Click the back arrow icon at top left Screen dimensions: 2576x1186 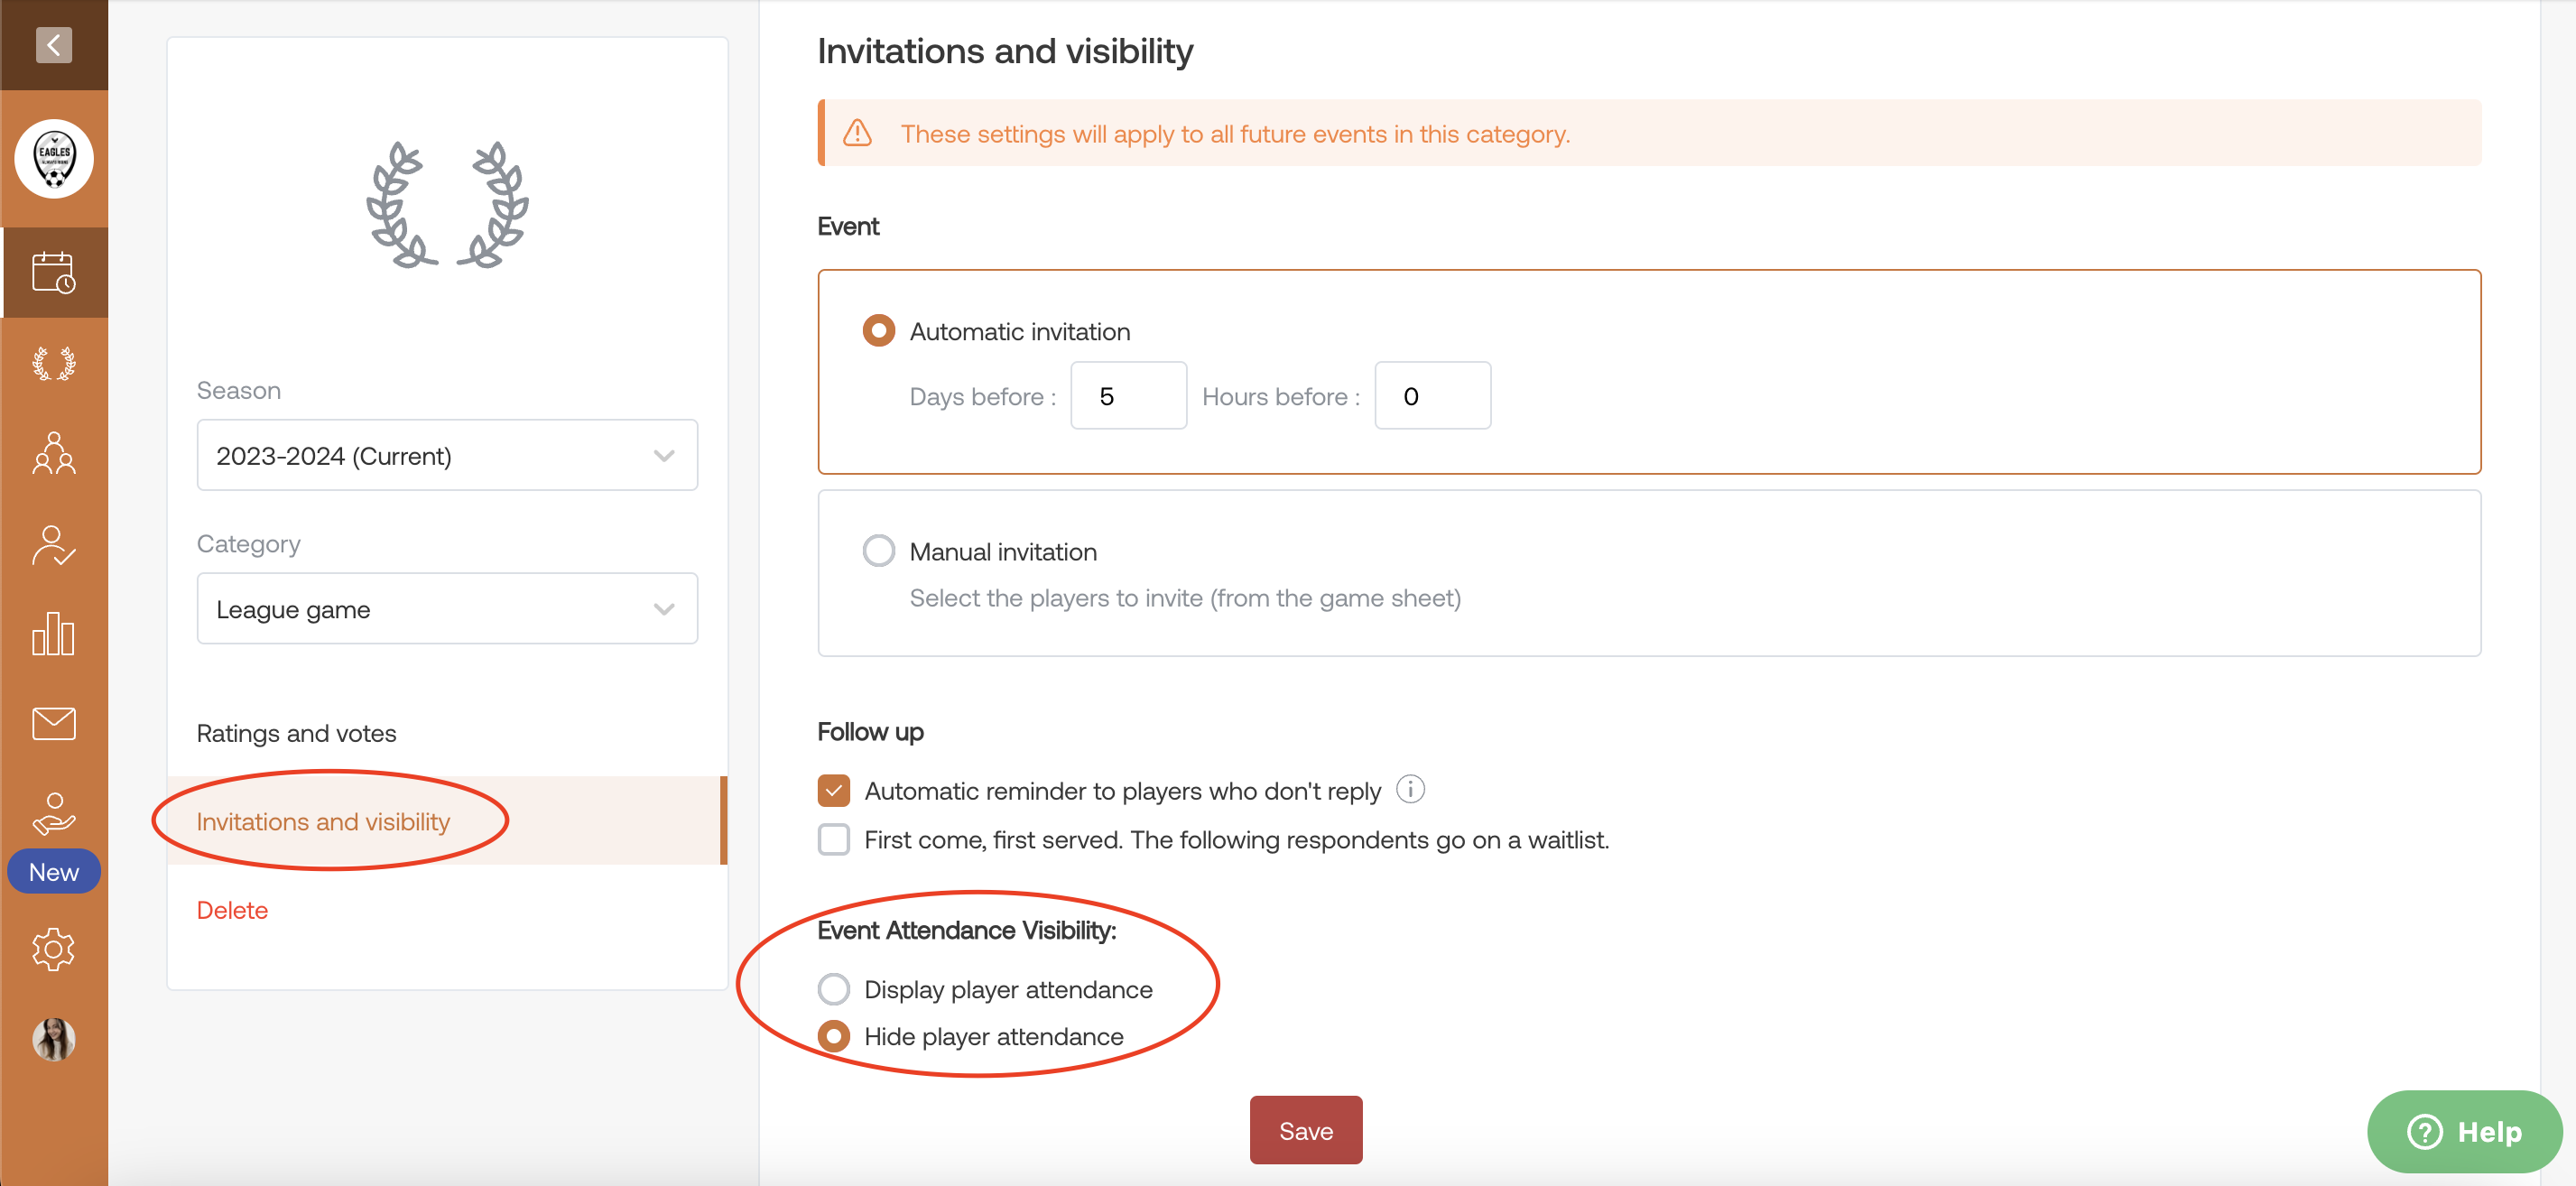coord(54,44)
